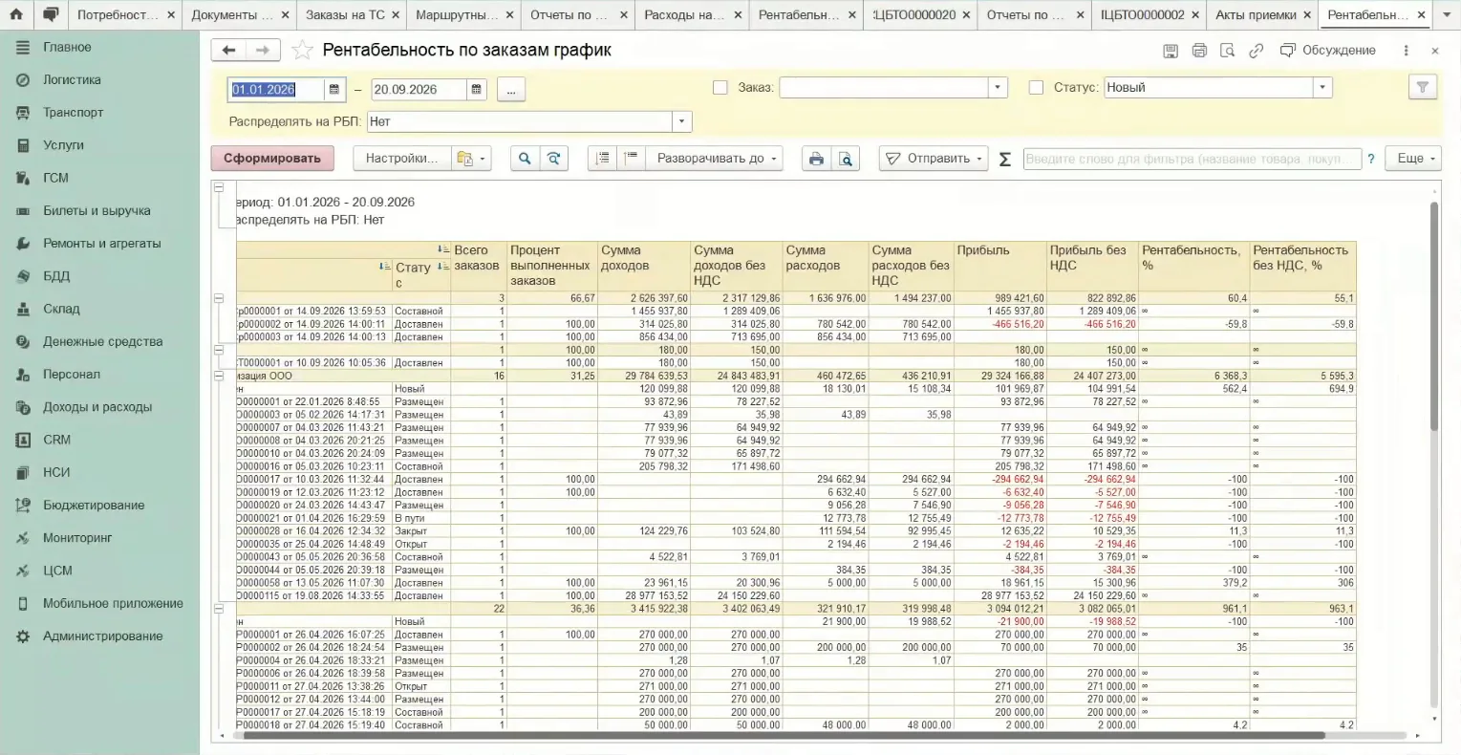Viewport: 1461px width, 755px height.
Task: Click the horizontal scrollbar of the report
Action: click(x=784, y=736)
